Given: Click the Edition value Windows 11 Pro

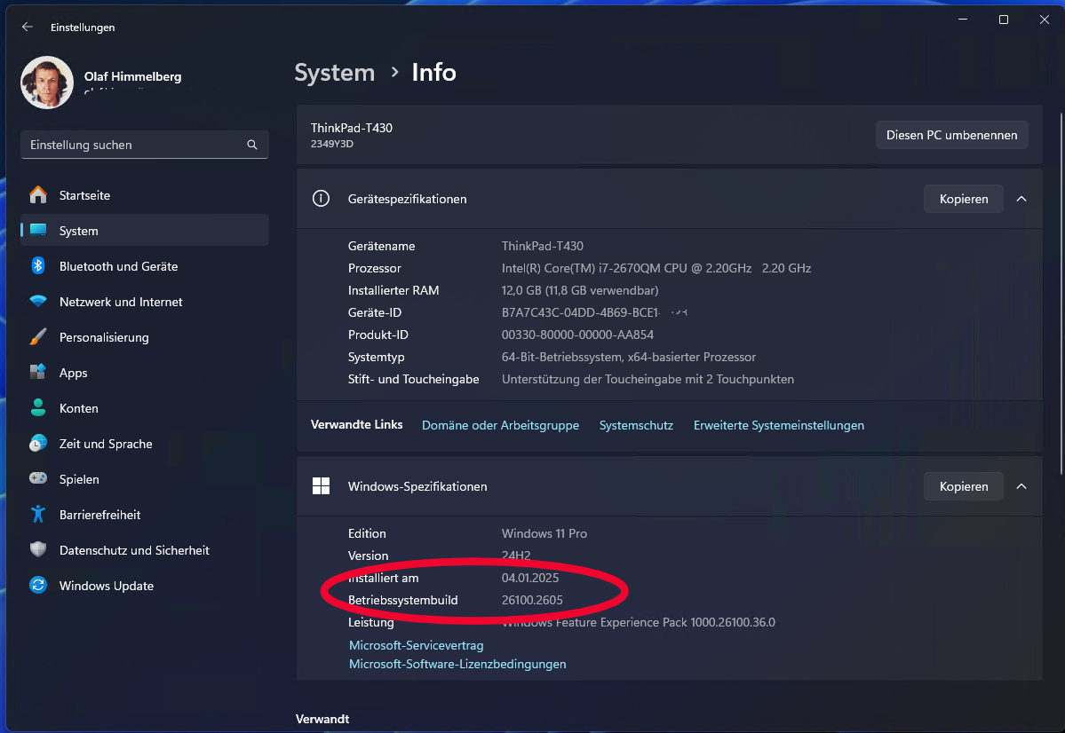Looking at the screenshot, I should (544, 533).
